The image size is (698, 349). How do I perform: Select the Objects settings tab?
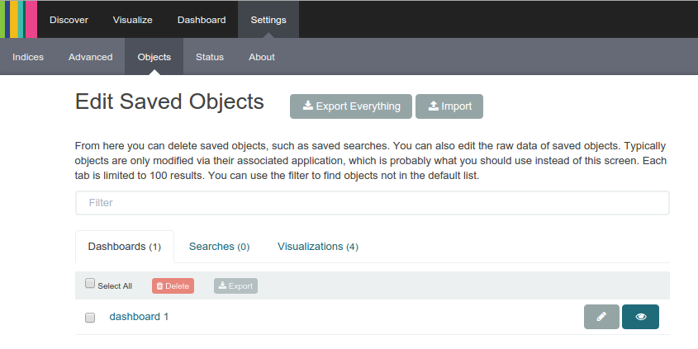[154, 56]
